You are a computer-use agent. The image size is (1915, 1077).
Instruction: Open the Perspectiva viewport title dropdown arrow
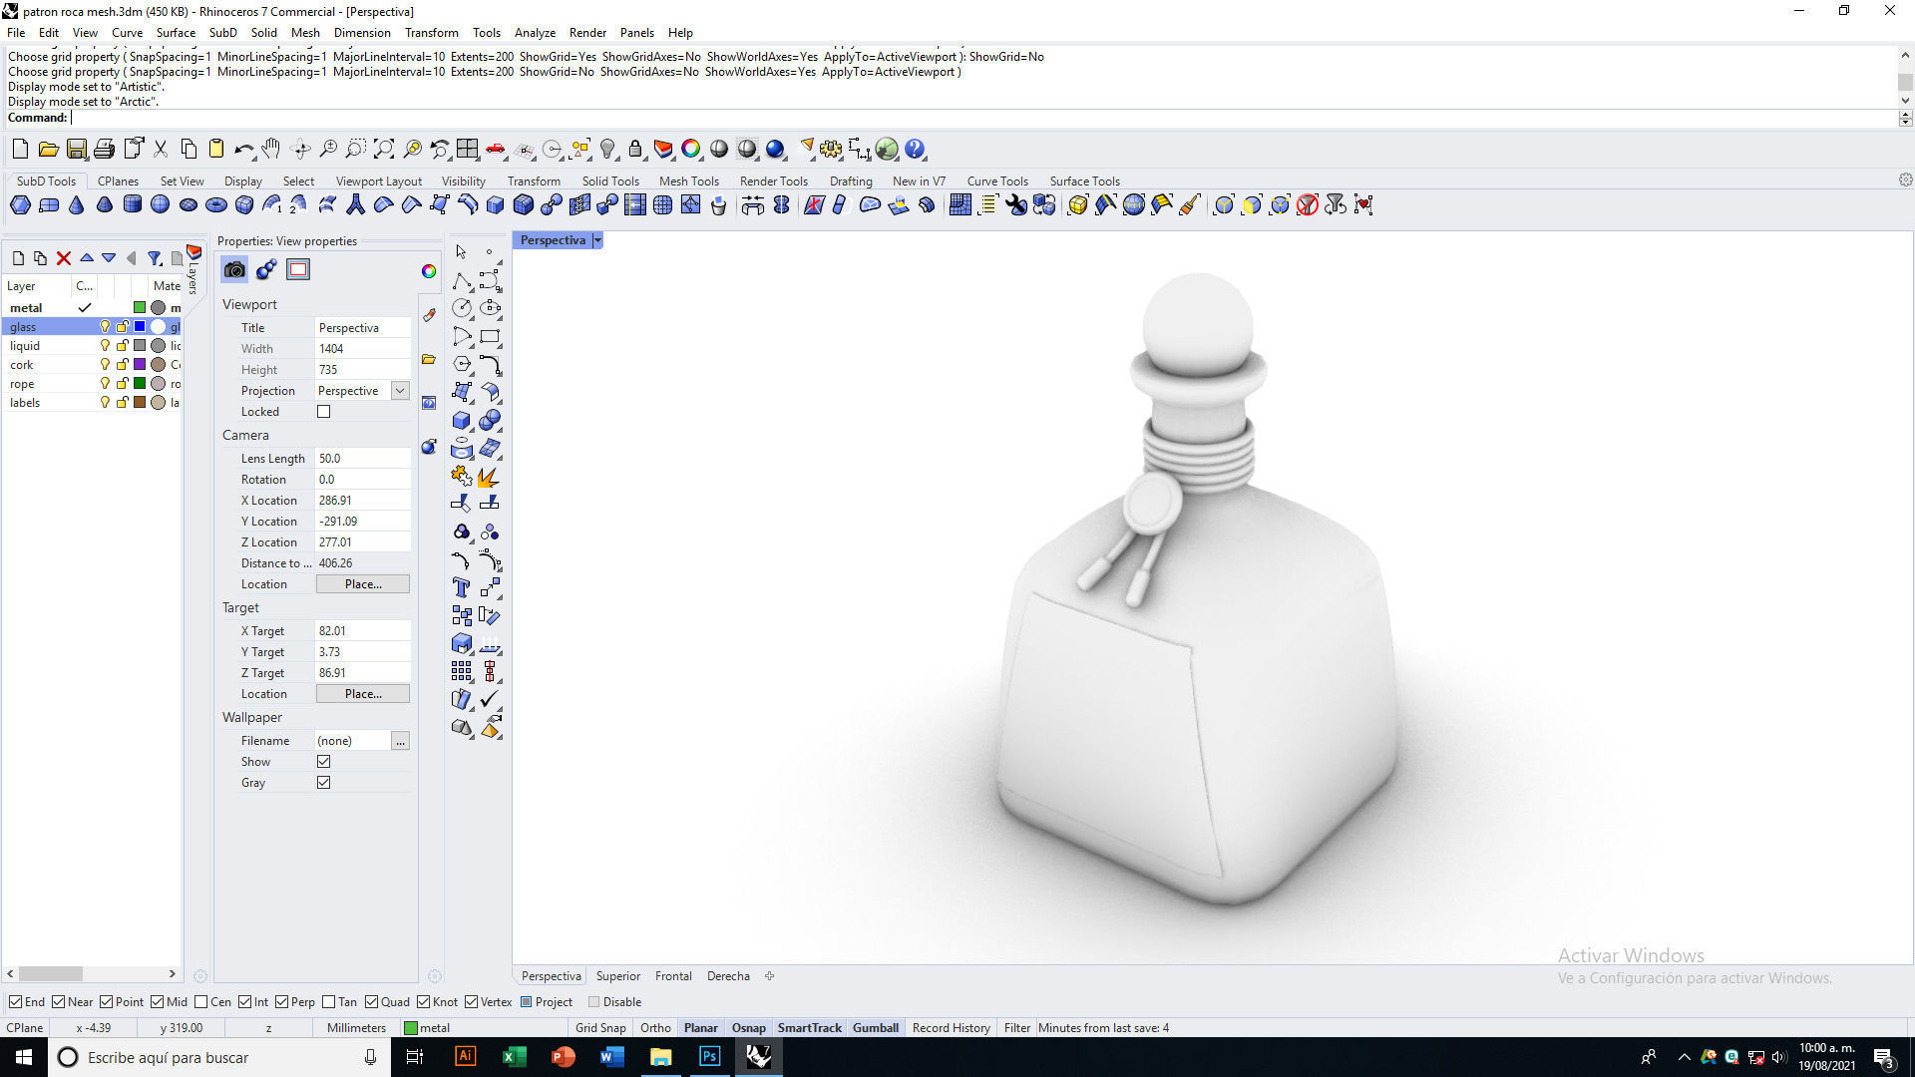click(x=597, y=240)
